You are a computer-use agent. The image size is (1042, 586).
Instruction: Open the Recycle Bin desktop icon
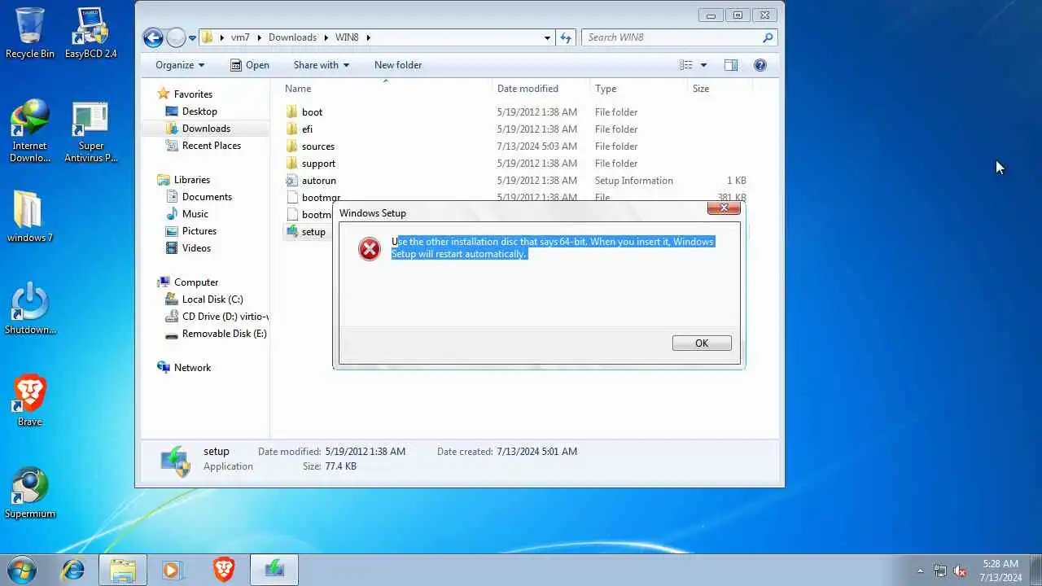30,33
